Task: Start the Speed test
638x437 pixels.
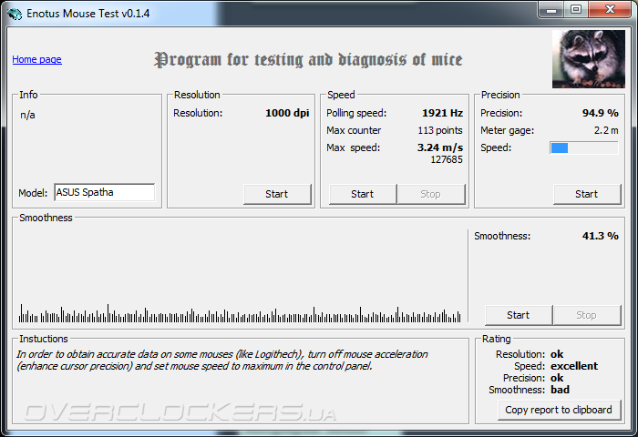Action: point(363,194)
